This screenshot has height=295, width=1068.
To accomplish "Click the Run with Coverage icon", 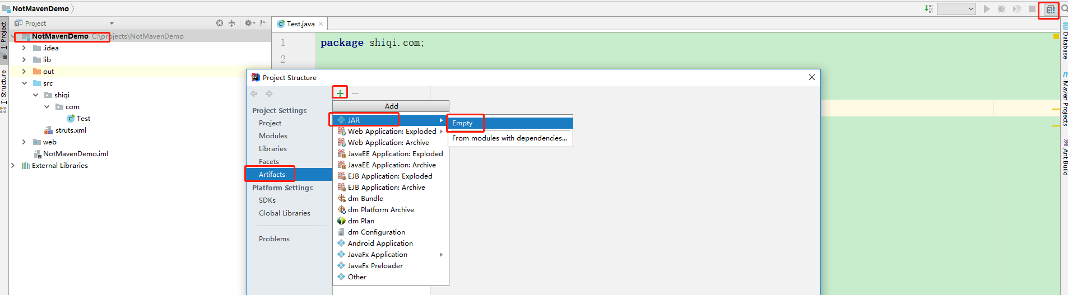I will (x=1017, y=9).
